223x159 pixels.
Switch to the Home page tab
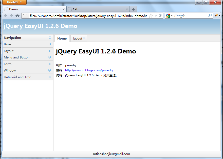[x=62, y=39]
